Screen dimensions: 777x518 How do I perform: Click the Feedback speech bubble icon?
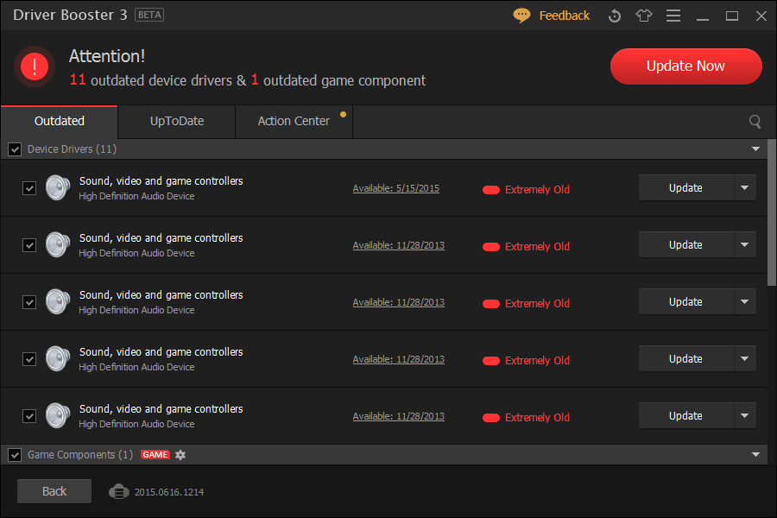(x=521, y=16)
